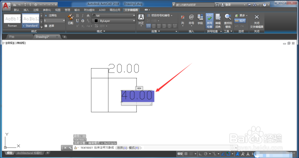The height and width of the screenshot is (158, 299).
Task: Switch to the View (视图) ribbon tab
Action: 58,10
